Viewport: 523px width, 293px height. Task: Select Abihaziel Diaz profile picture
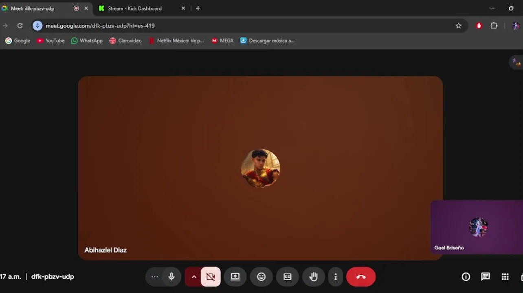(x=261, y=168)
